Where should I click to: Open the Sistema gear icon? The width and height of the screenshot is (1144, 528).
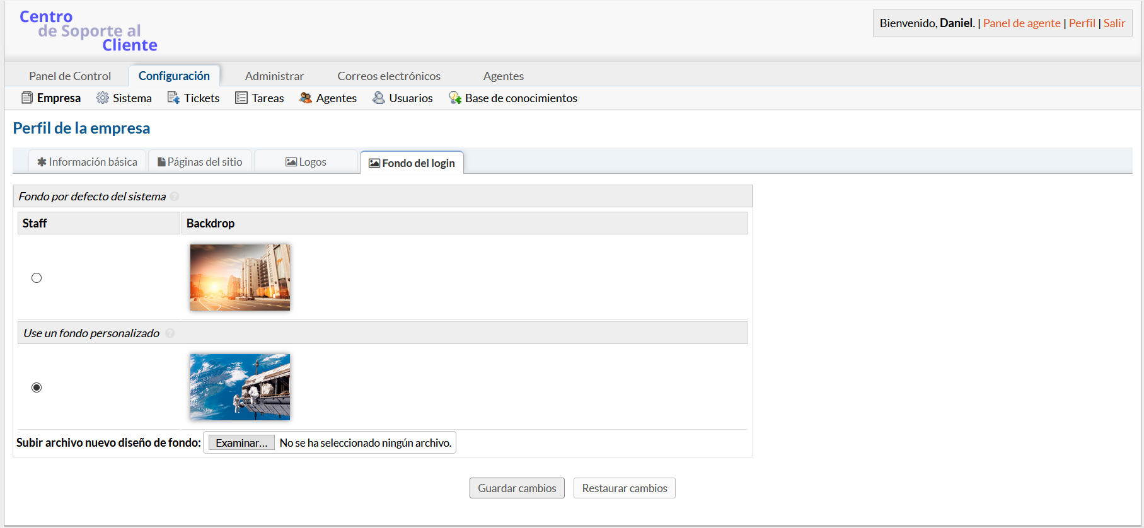tap(103, 98)
